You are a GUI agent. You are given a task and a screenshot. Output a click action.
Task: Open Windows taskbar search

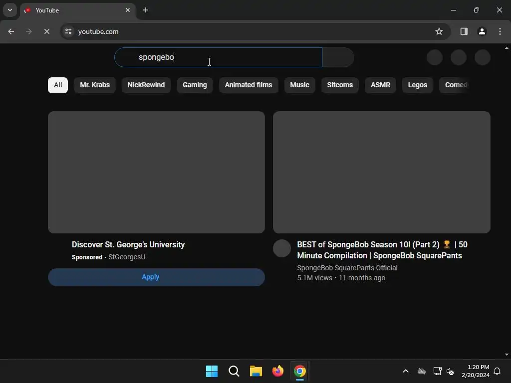pyautogui.click(x=234, y=371)
